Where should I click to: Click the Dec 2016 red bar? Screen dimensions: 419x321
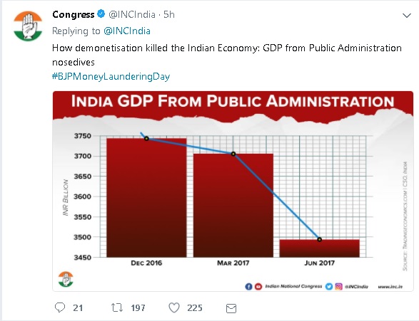click(146, 198)
